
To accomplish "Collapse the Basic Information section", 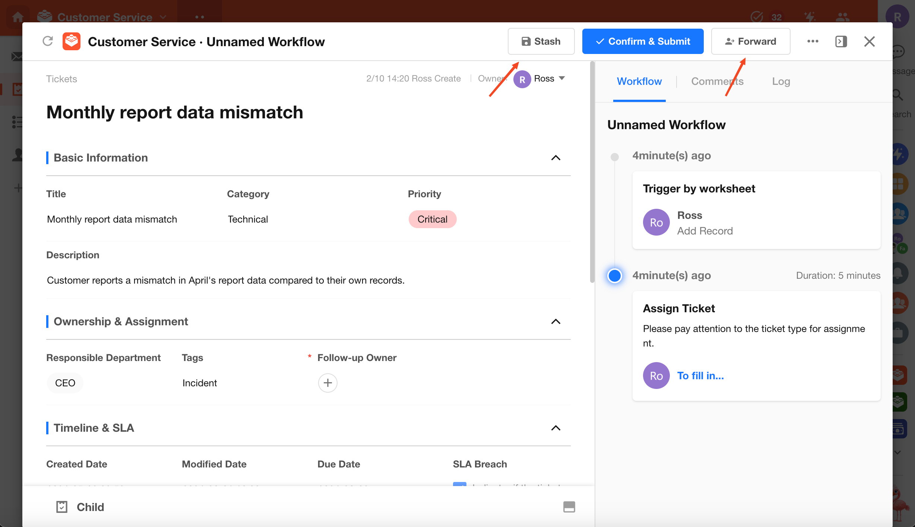I will [x=555, y=158].
